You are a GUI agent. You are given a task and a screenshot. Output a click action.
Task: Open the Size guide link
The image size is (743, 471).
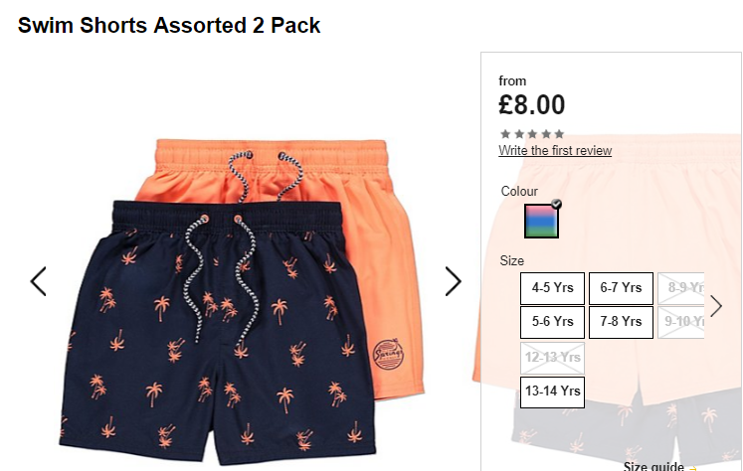click(653, 466)
